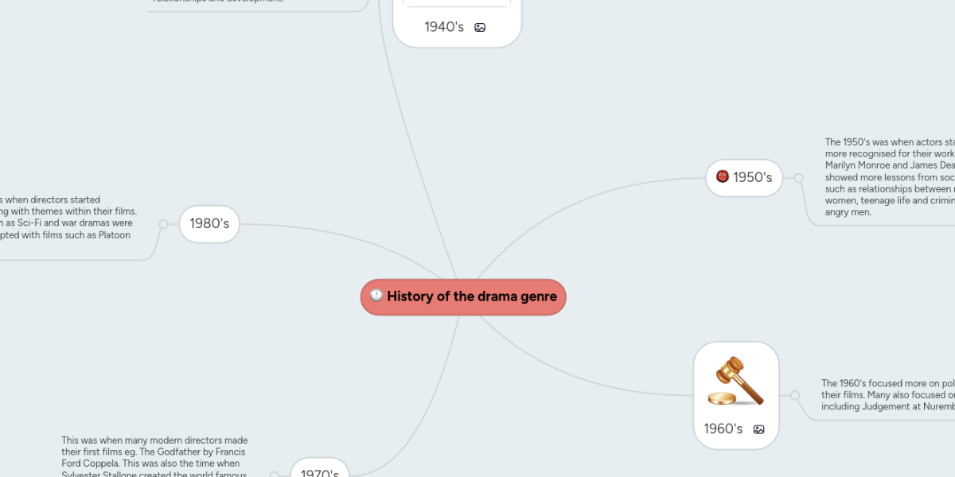
Task: Click the red ogre face icon beside 1950's
Action: pos(723,176)
